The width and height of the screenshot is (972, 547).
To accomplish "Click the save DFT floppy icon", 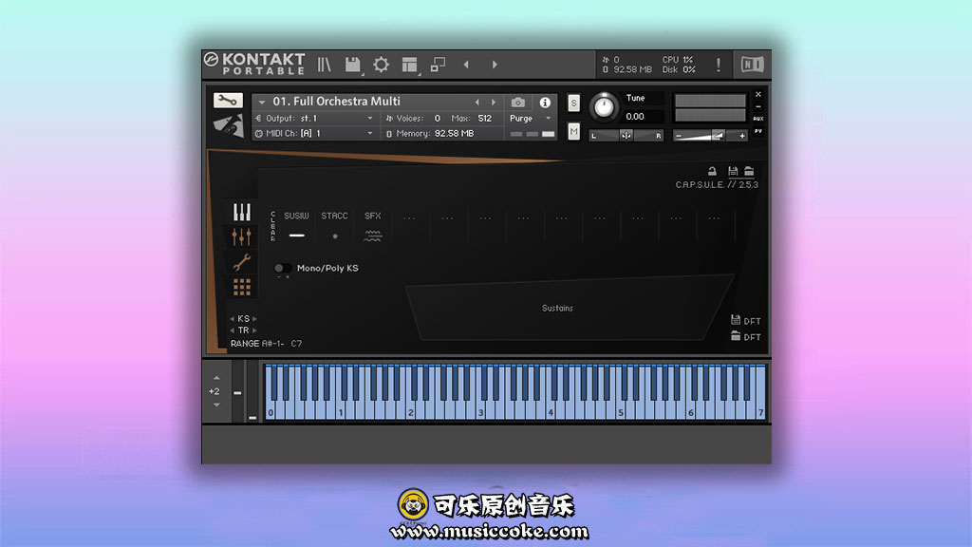I will point(736,320).
